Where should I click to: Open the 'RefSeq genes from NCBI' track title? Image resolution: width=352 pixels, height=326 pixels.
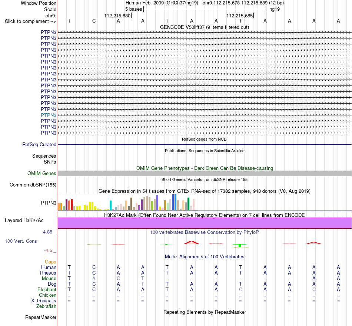click(205, 139)
